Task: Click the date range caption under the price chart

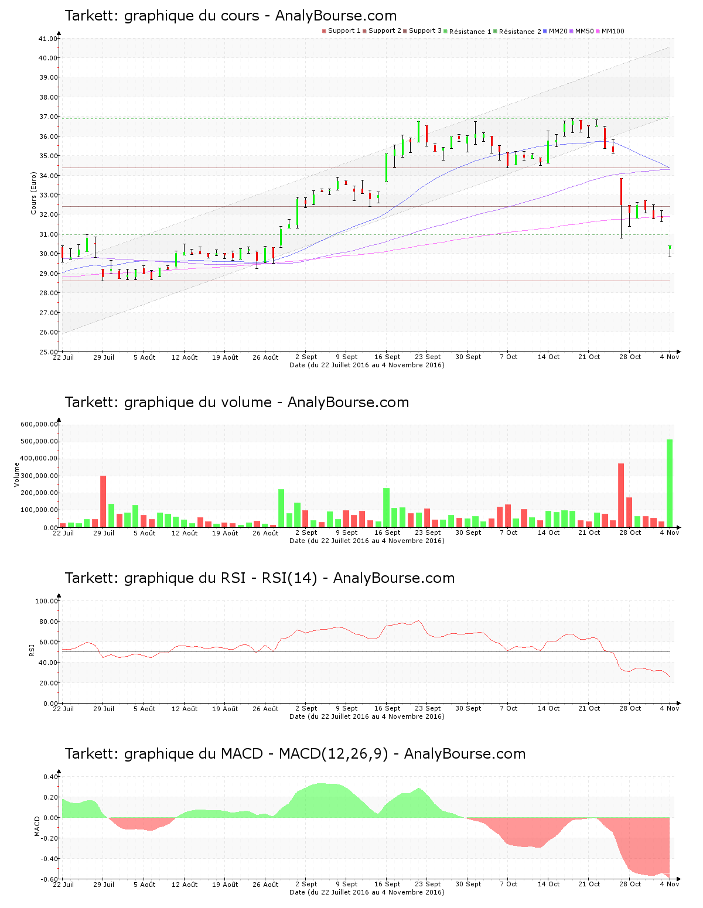Action: 367,365
